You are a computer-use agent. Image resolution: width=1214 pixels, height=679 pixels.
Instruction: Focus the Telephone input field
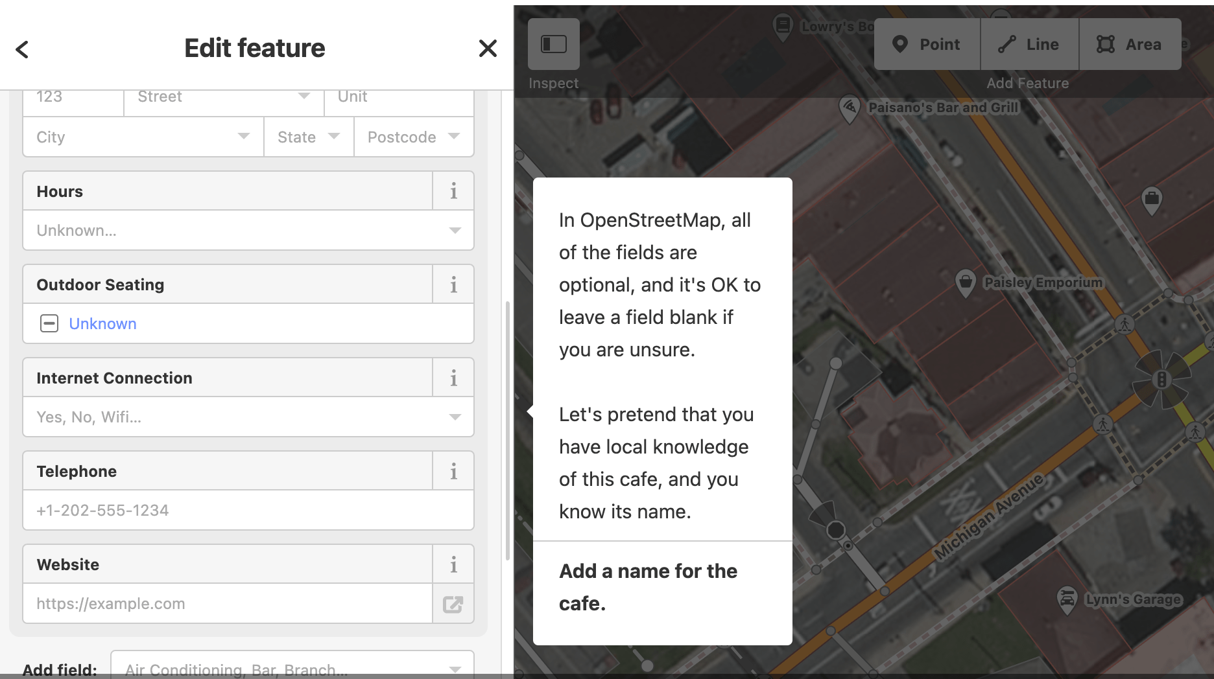(x=248, y=511)
